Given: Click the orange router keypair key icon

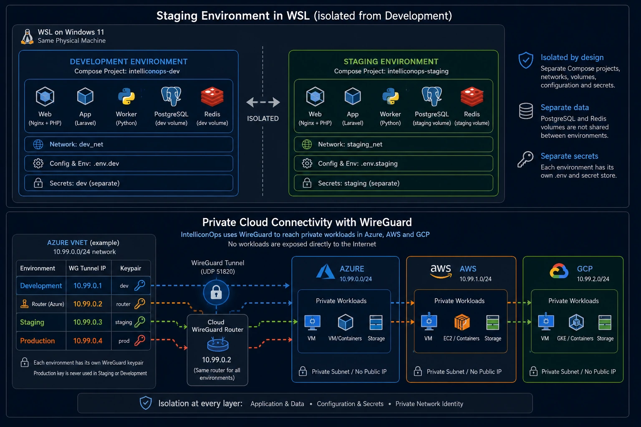Looking at the screenshot, I should tap(139, 304).
